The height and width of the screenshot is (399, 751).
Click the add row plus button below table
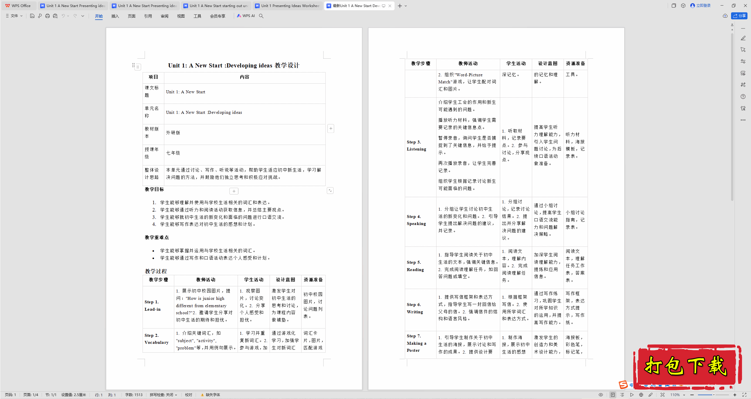pyautogui.click(x=234, y=191)
